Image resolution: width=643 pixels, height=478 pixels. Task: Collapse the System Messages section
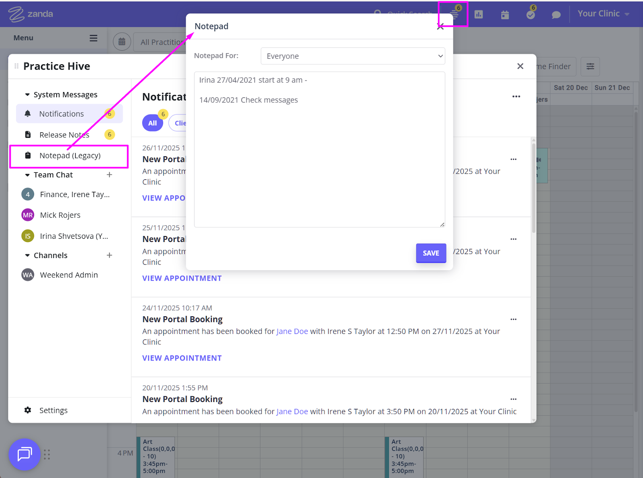[x=27, y=95]
